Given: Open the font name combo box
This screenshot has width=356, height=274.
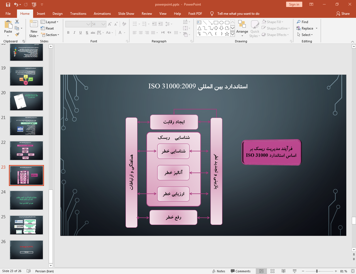Looking at the screenshot, I should [78, 24].
